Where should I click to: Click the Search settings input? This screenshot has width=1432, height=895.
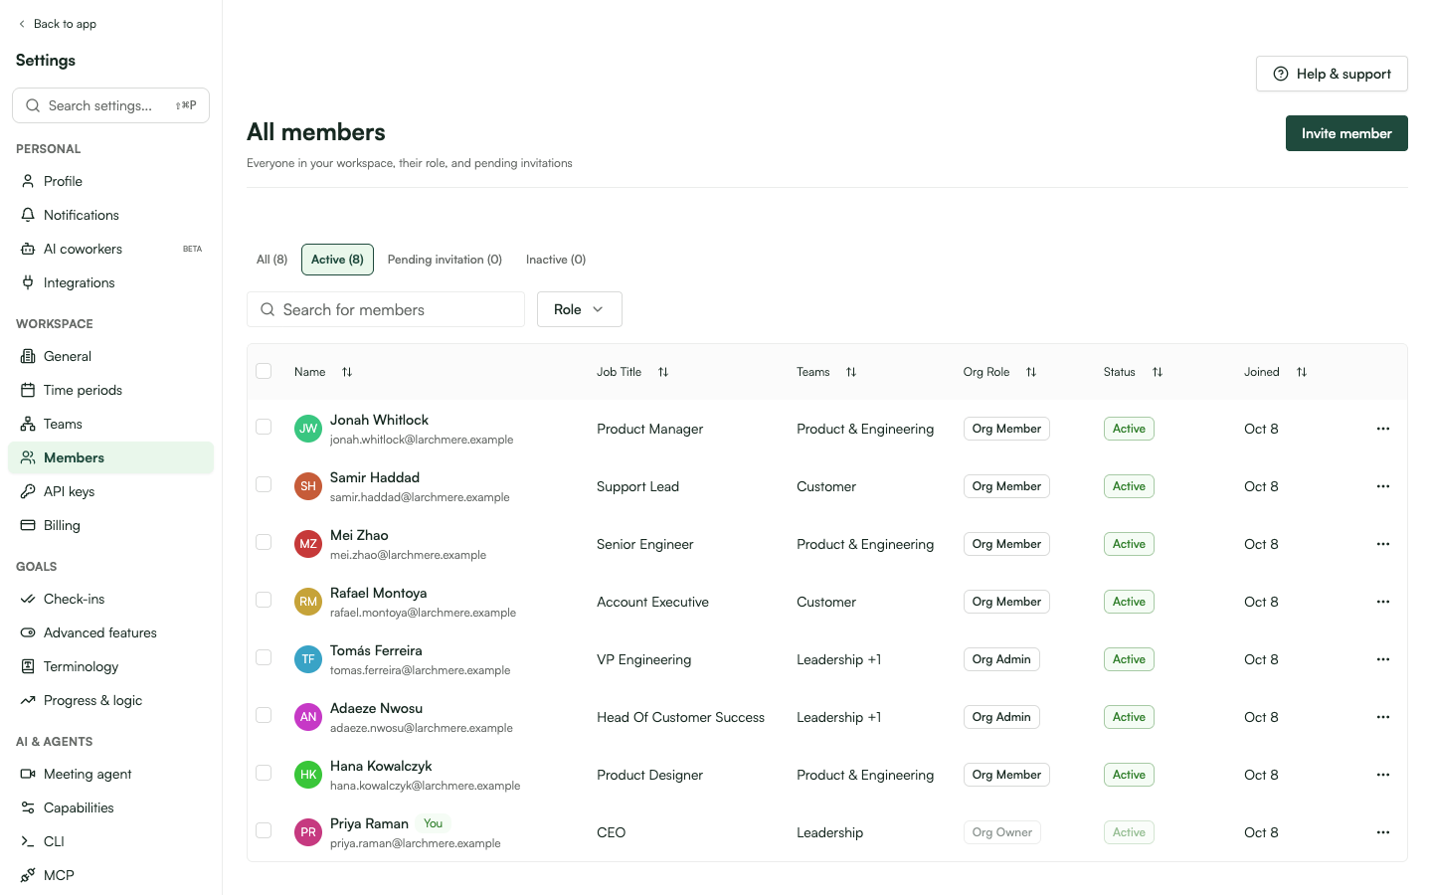pos(110,105)
